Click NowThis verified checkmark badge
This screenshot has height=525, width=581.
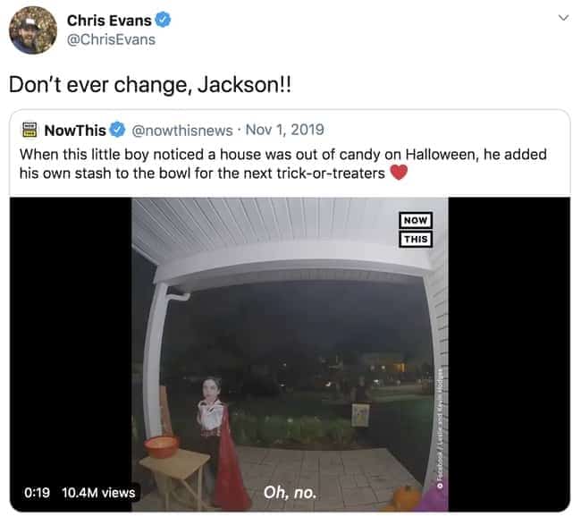pyautogui.click(x=118, y=130)
